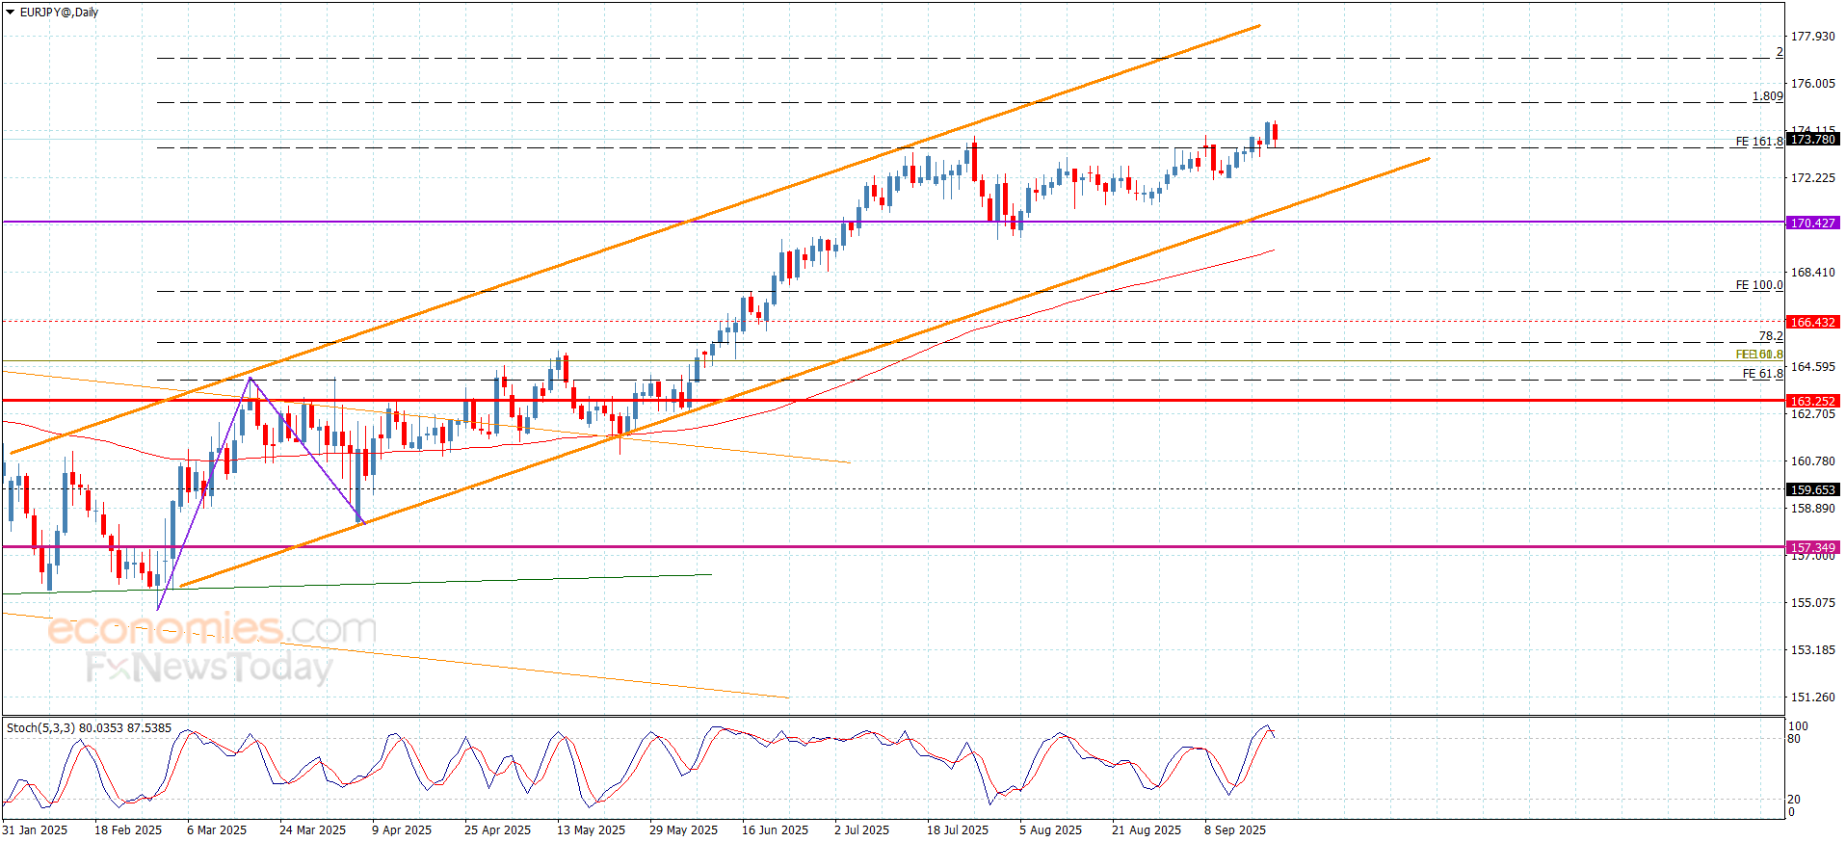Select the 78.2 Fibonacci level label
The image size is (1846, 842).
coord(1771,336)
